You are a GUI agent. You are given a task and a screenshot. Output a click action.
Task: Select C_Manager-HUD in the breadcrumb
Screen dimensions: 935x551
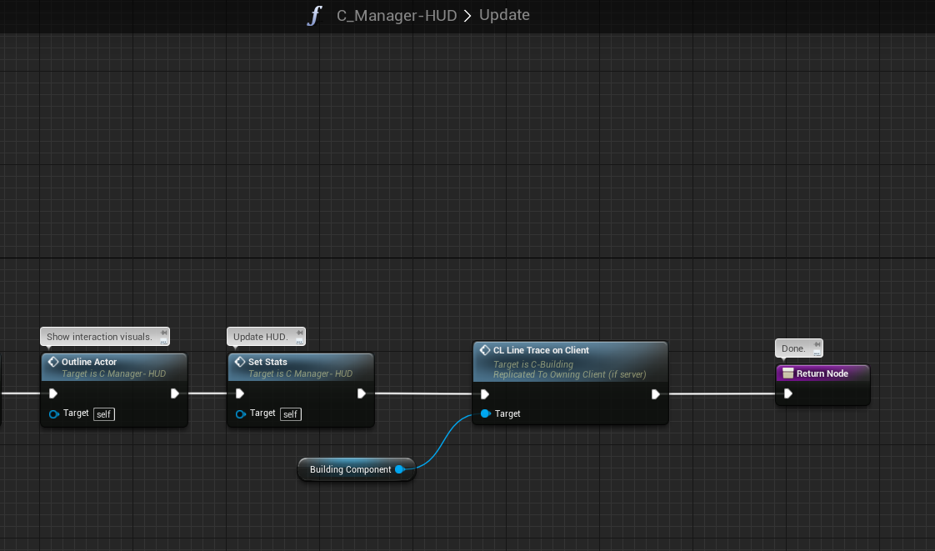(x=397, y=16)
